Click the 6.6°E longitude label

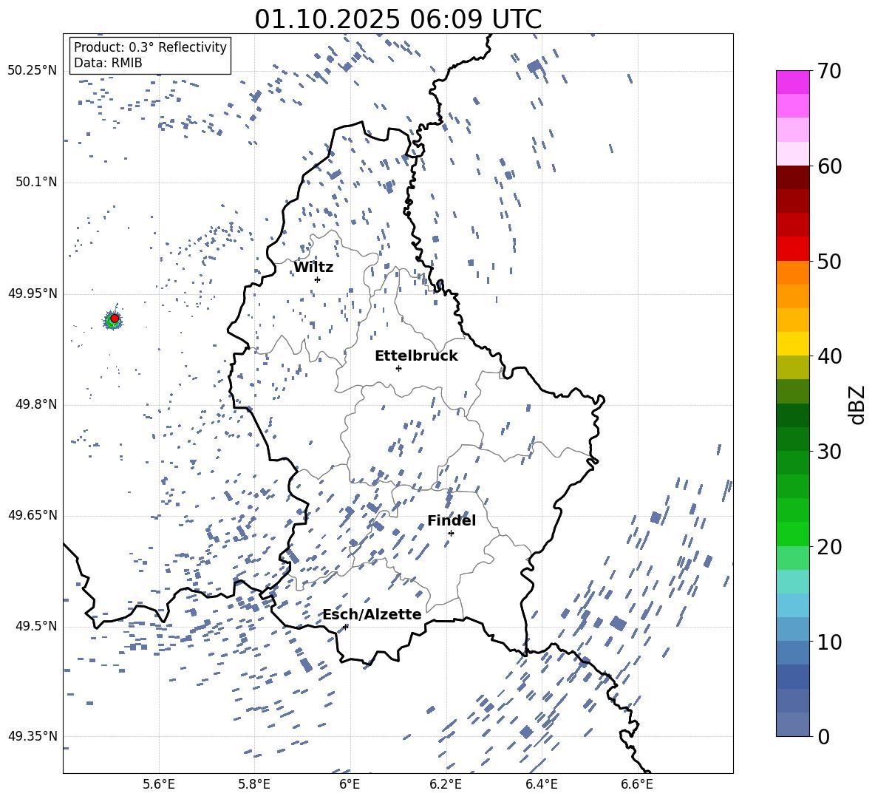(637, 784)
